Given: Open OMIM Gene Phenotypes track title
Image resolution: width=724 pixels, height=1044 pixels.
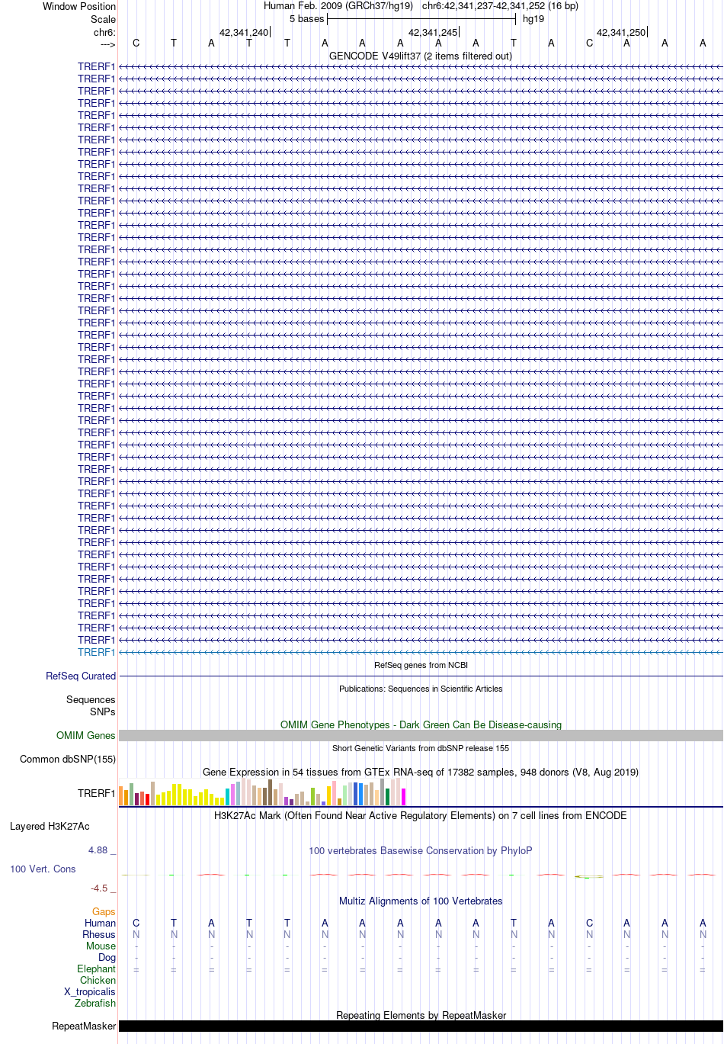Looking at the screenshot, I should point(421,724).
